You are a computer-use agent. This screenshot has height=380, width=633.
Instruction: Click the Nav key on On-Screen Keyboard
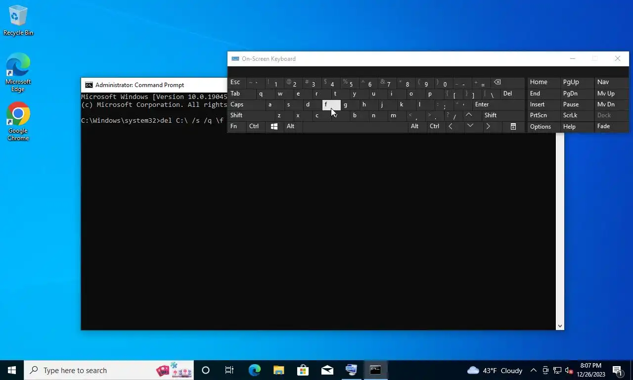click(x=611, y=83)
